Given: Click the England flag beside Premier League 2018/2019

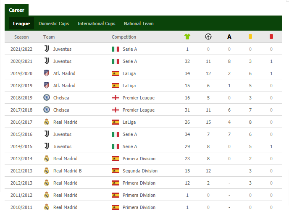Looking at the screenshot, I should tap(116, 98).
